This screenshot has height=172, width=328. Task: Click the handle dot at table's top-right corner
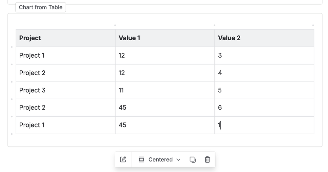(x=313, y=25)
